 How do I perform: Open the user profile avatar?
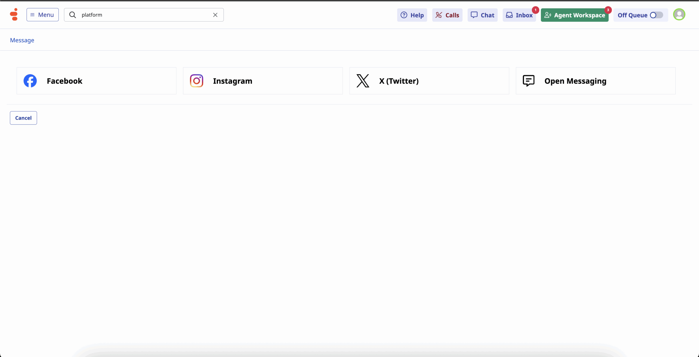(679, 14)
